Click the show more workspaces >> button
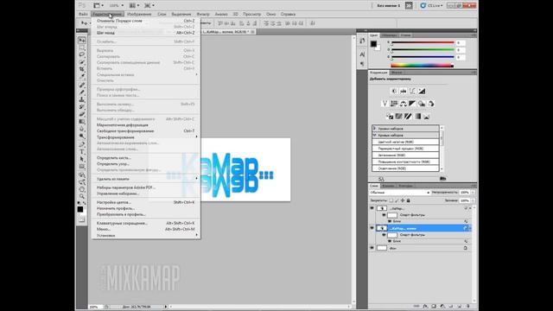The height and width of the screenshot is (311, 553). coord(409,5)
